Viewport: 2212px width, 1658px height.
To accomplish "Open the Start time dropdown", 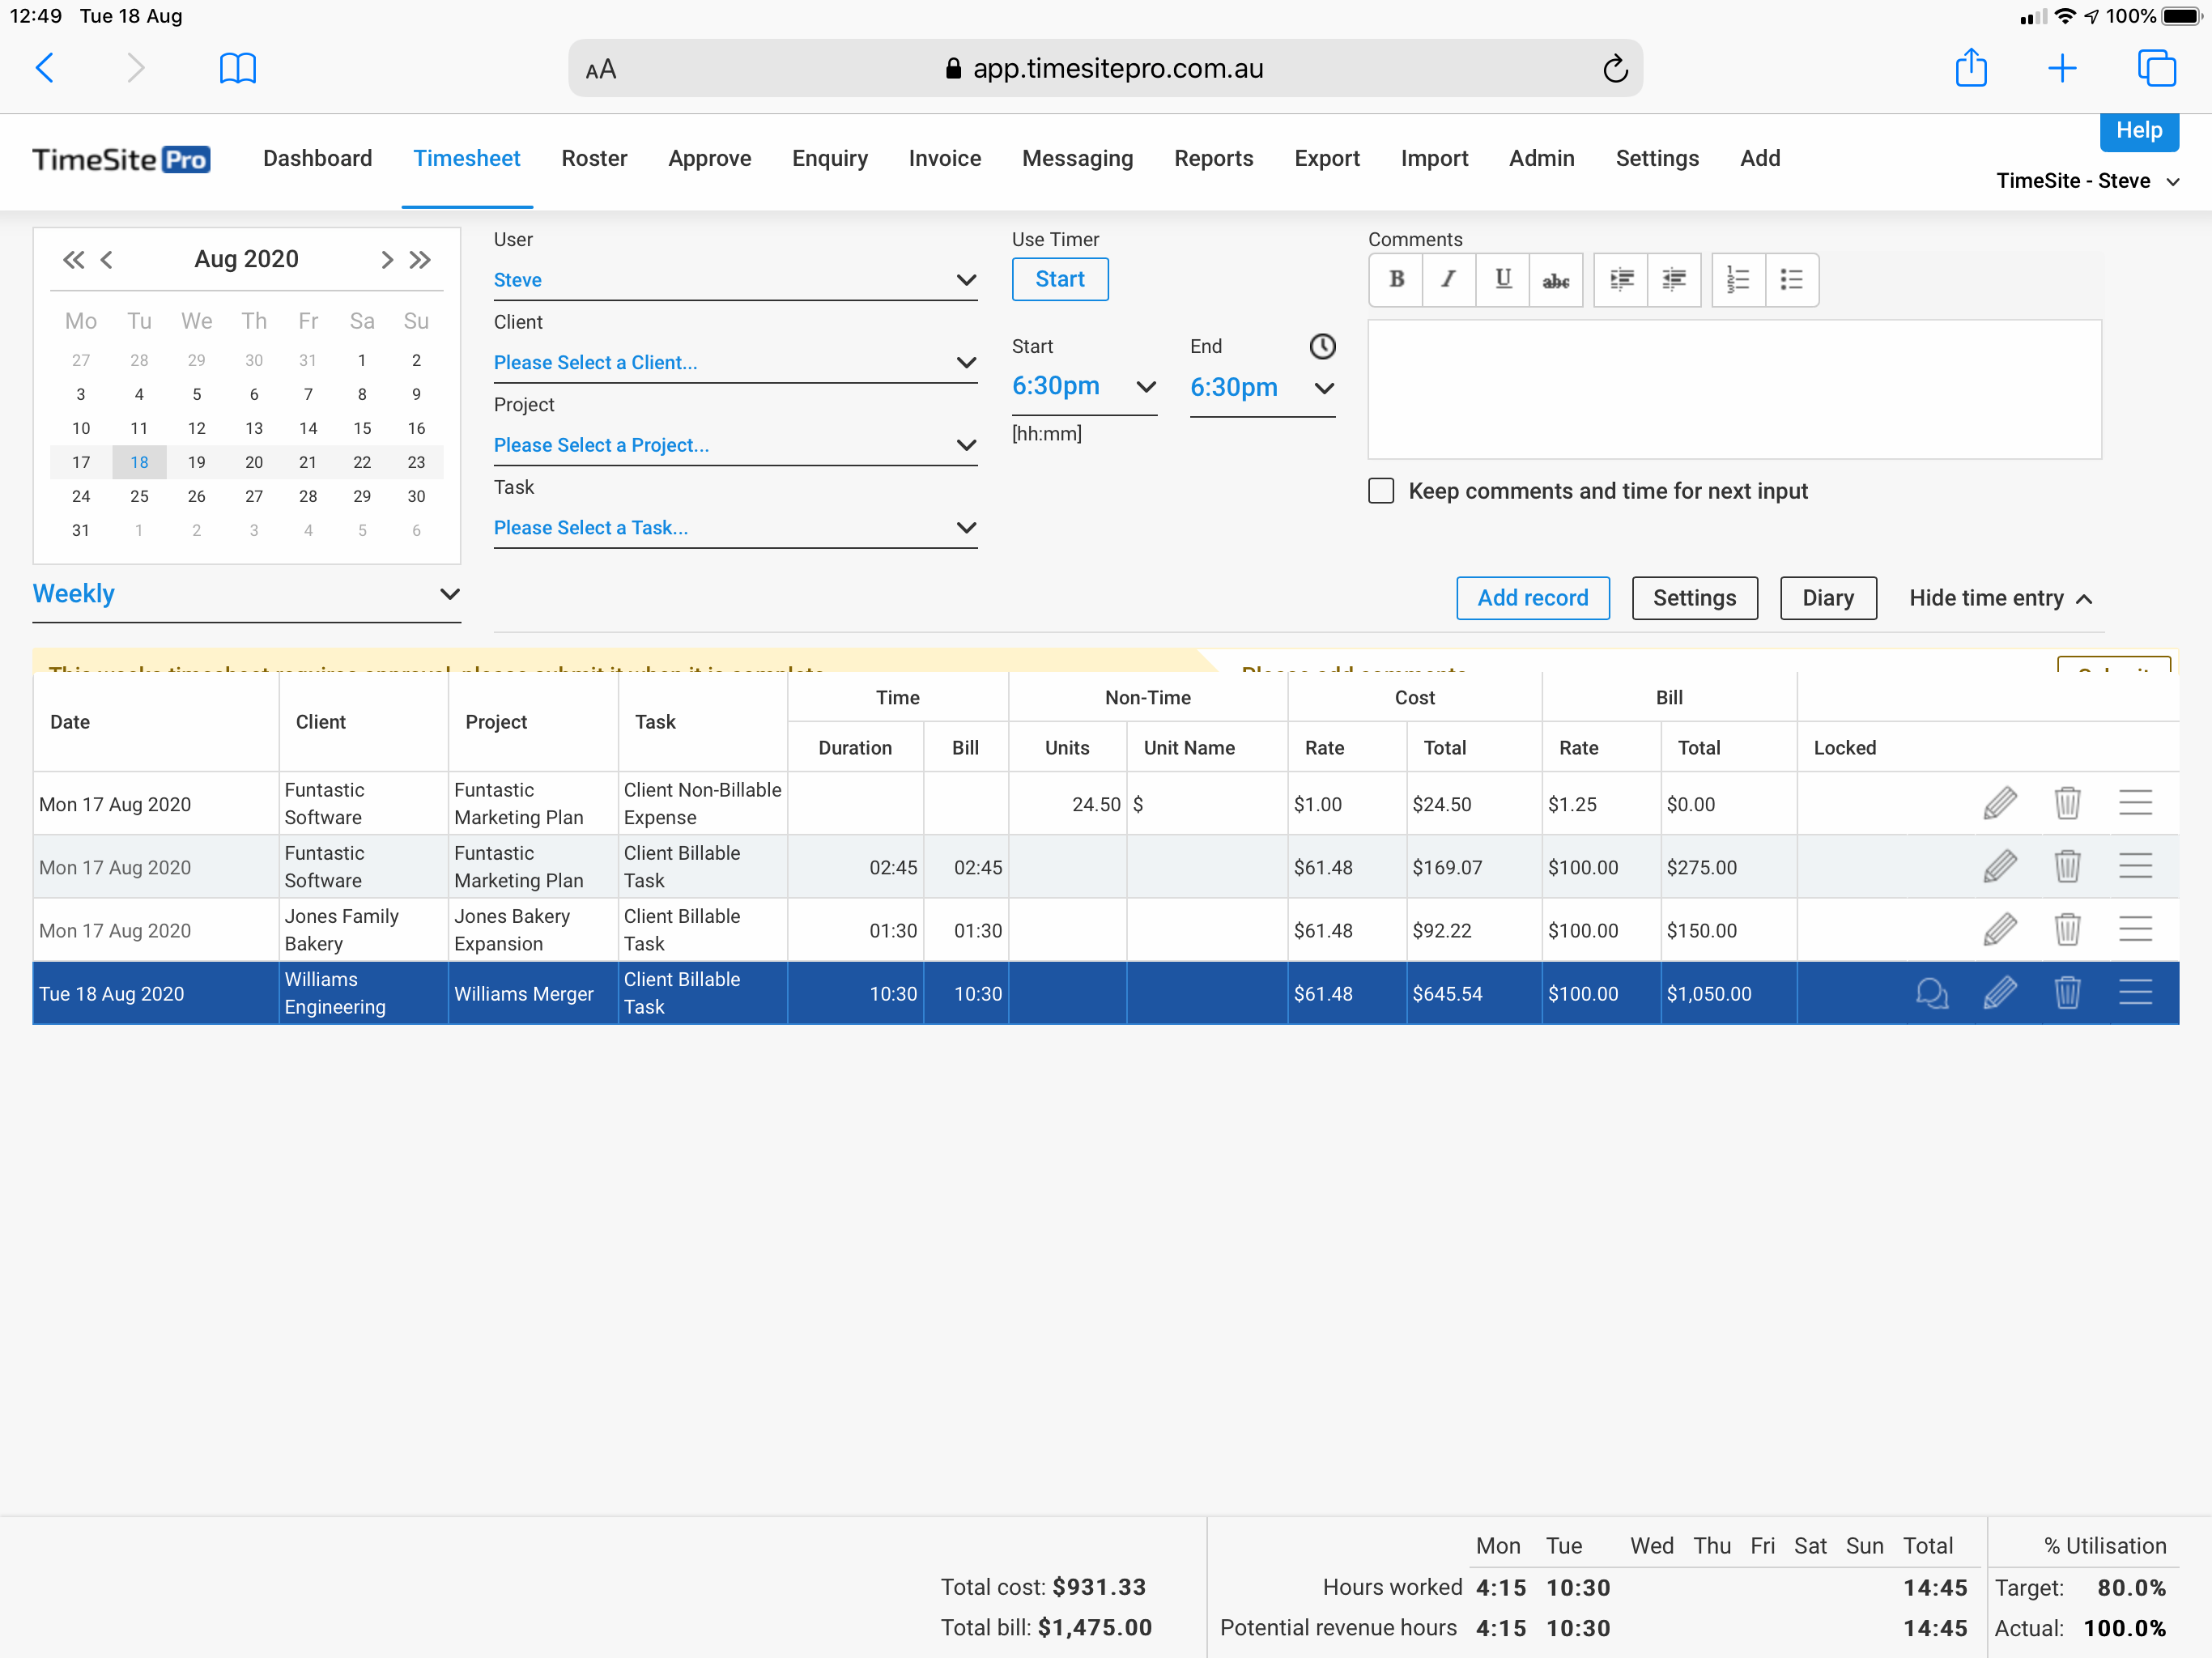I will pos(1084,387).
